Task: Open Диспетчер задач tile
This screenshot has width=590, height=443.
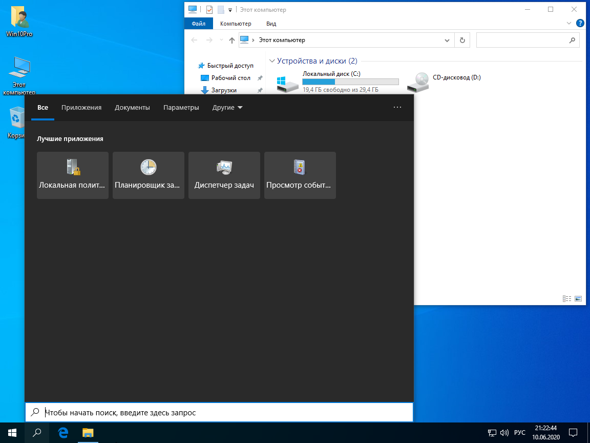Action: 224,175
